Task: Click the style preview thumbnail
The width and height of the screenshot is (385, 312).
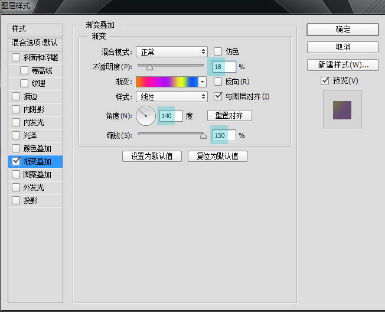Action: coord(342,109)
